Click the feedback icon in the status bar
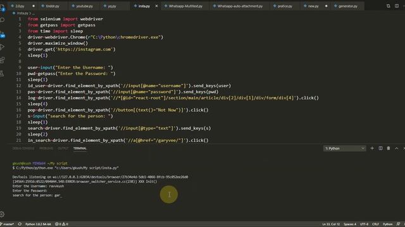This screenshot has height=227, width=405. point(398,224)
